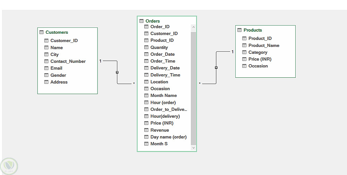Click the Products table header icon
The height and width of the screenshot is (175, 347).
239,30
